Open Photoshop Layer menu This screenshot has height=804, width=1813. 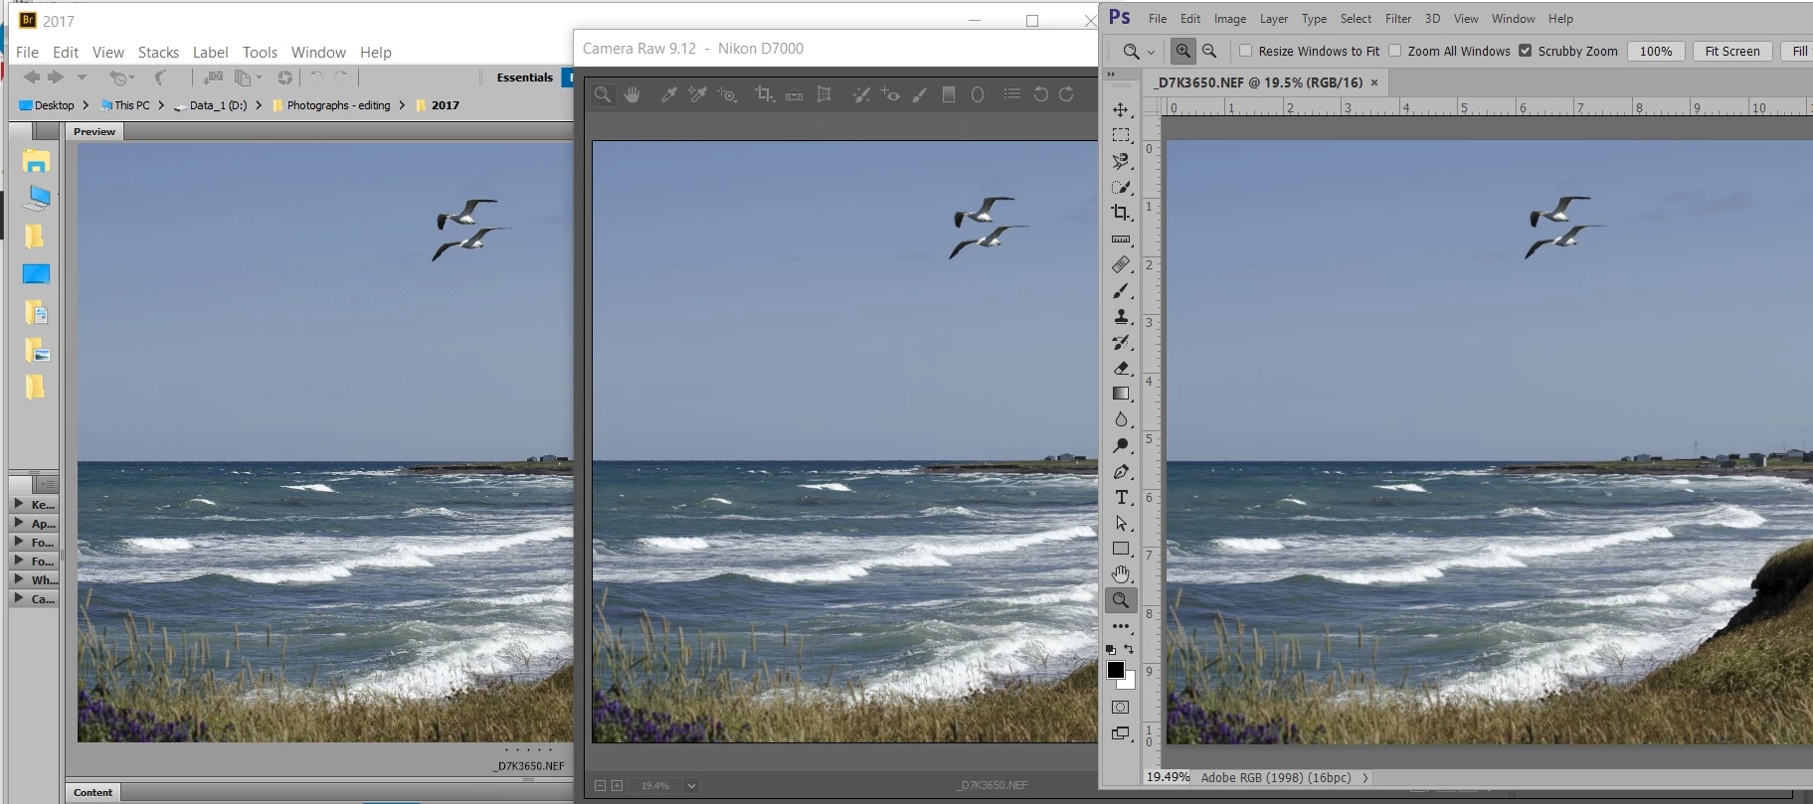pyautogui.click(x=1274, y=19)
